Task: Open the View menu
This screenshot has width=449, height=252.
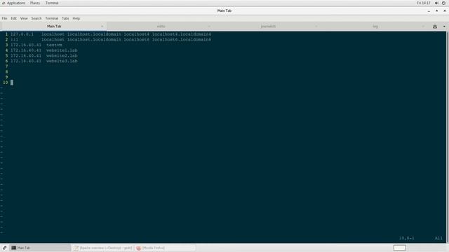Action: (x=24, y=18)
